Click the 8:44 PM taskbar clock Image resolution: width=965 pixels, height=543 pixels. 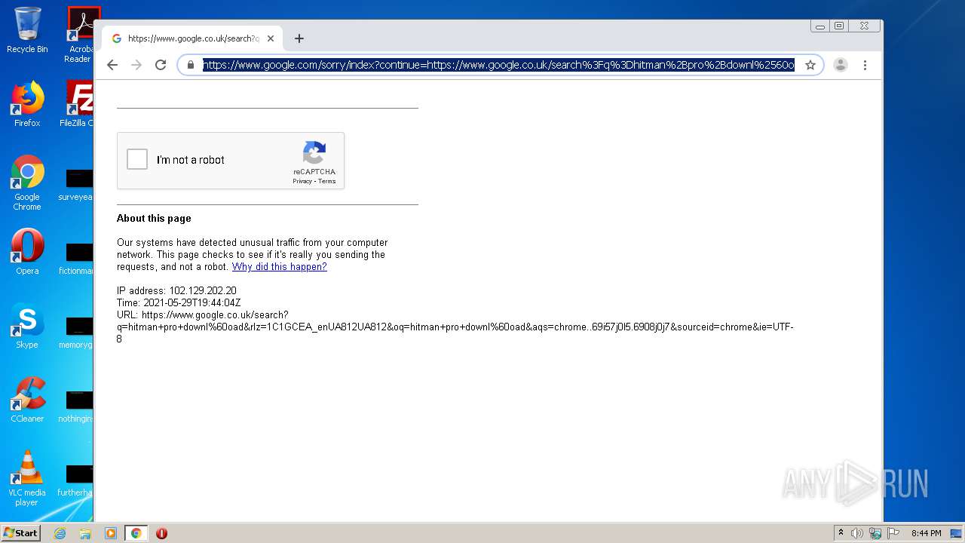[926, 533]
